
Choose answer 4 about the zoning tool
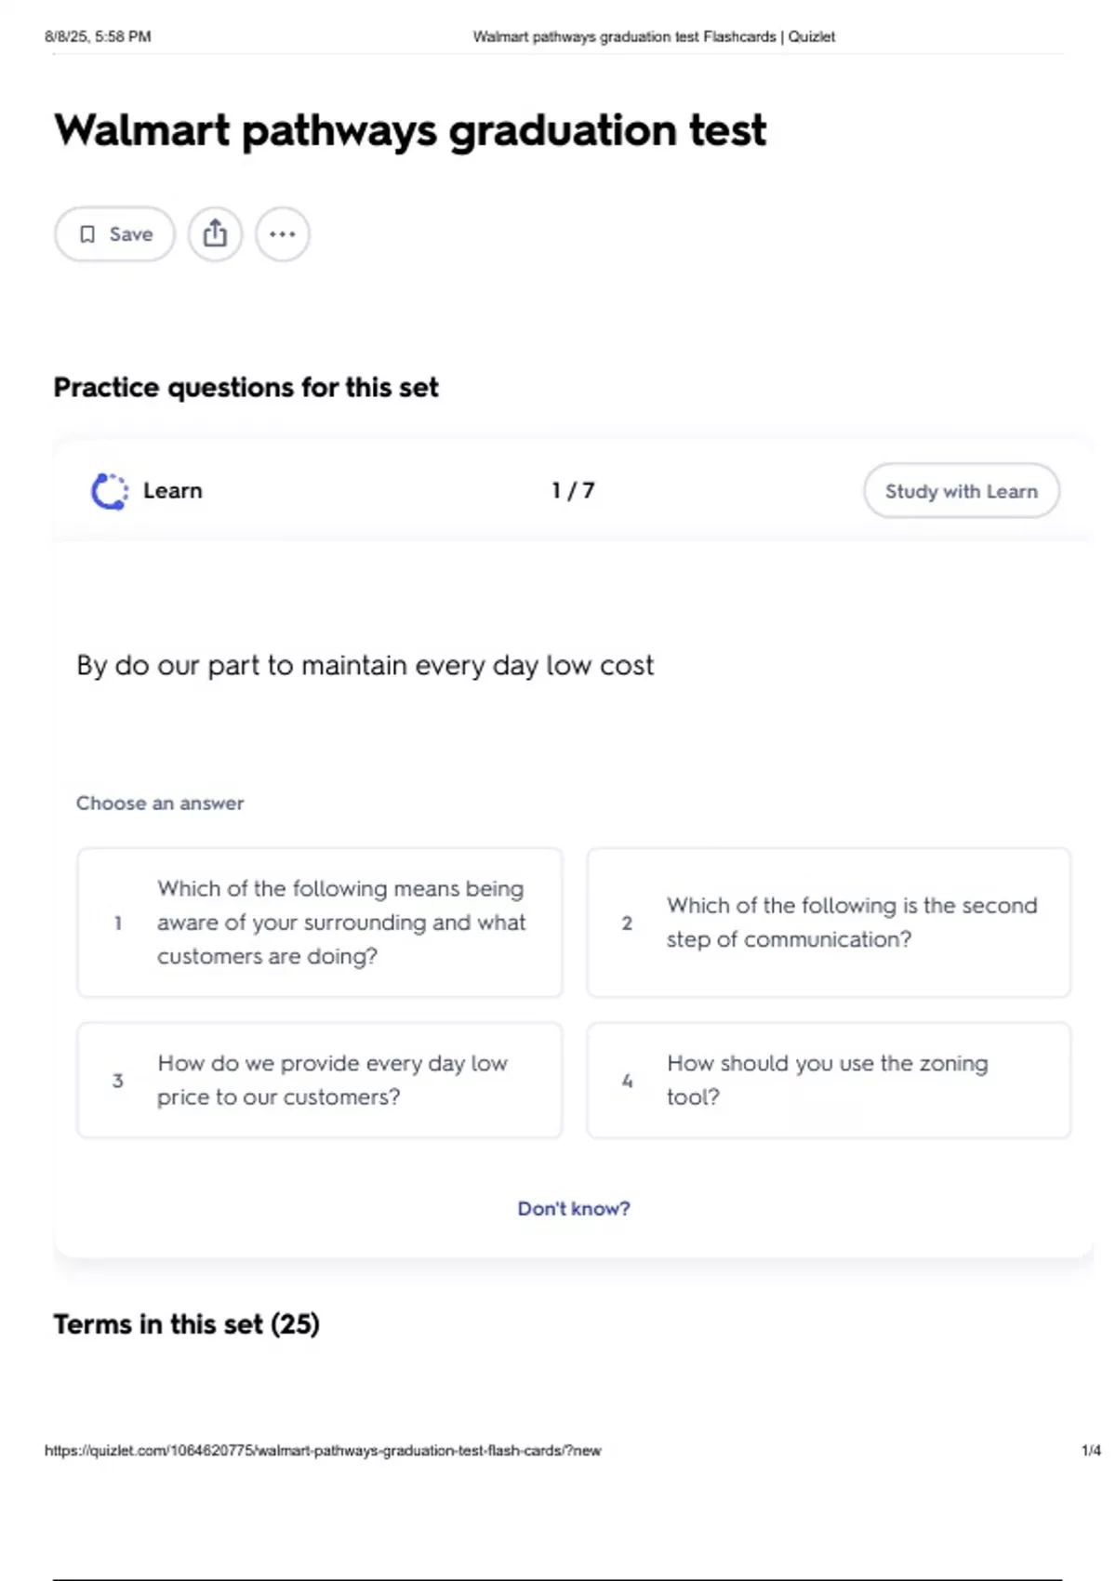(829, 1080)
